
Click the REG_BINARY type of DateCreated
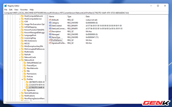pos(73,25)
